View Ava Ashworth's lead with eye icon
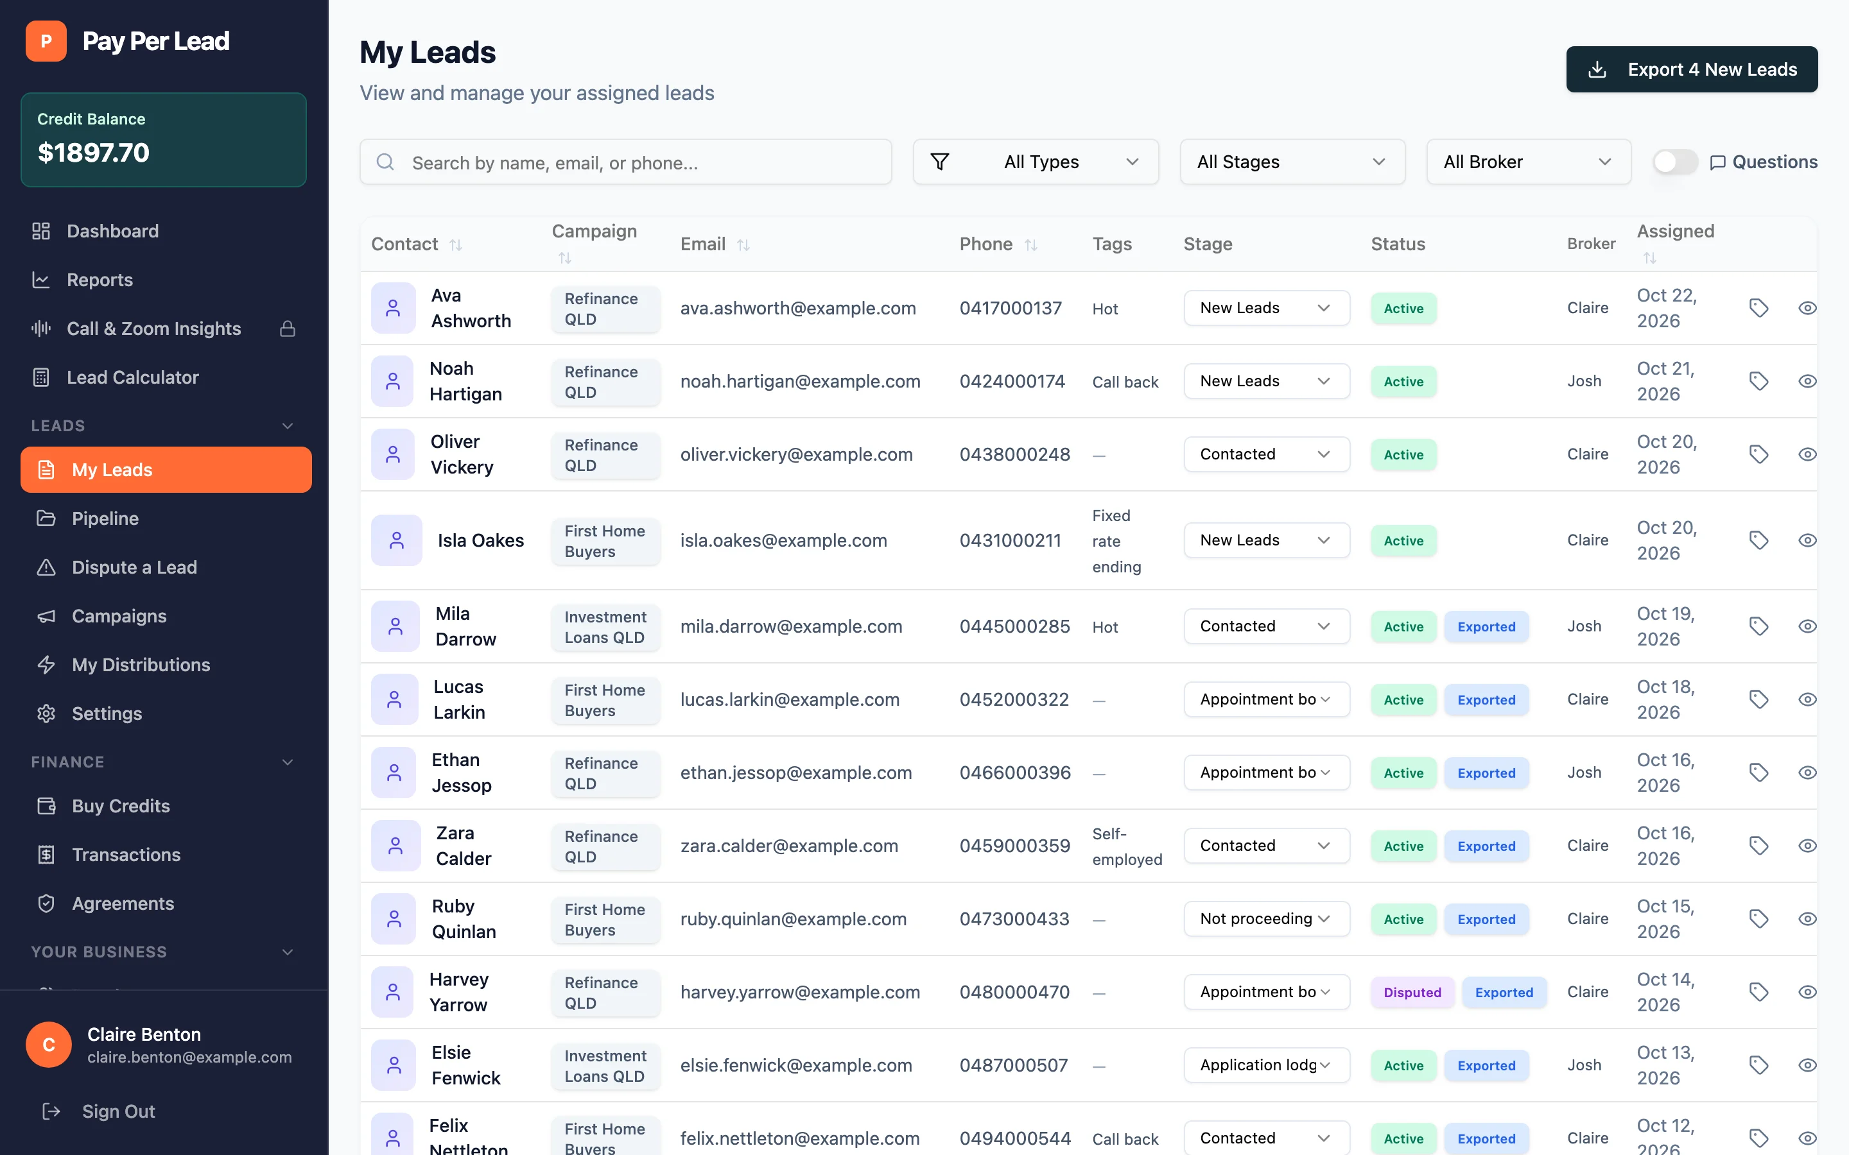Viewport: 1849px width, 1155px height. coord(1807,308)
